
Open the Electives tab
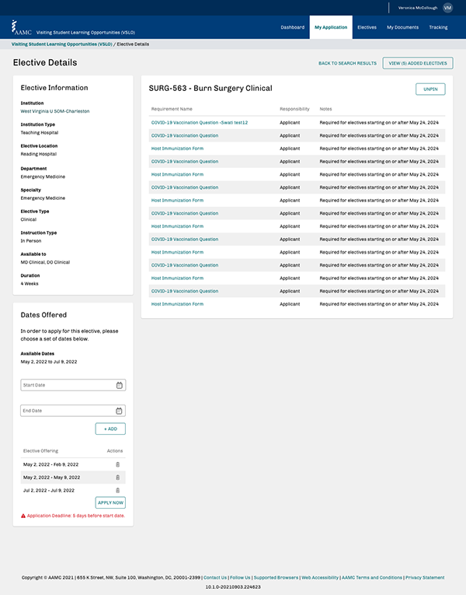367,27
